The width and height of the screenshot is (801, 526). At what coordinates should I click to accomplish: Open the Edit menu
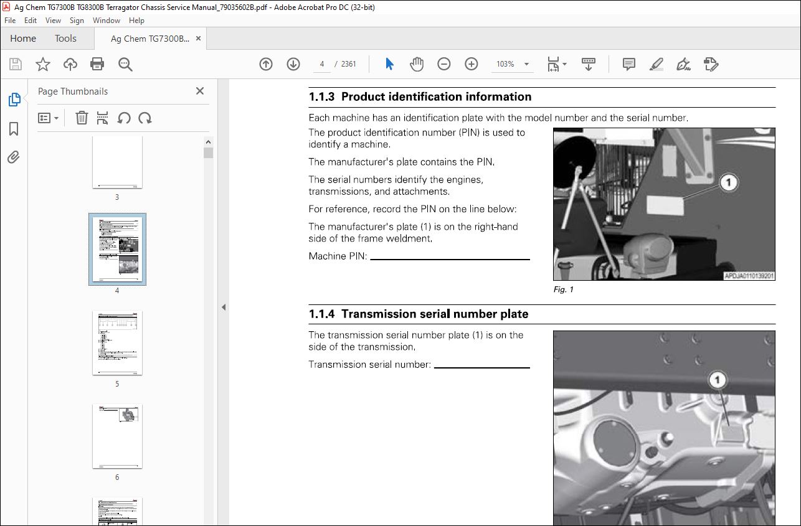(31, 21)
